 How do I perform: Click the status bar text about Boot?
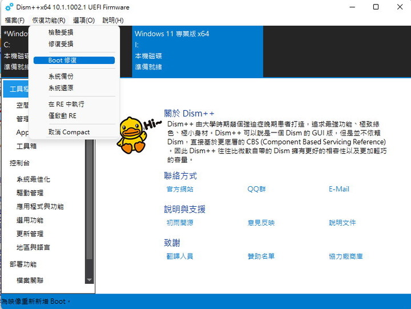35,302
